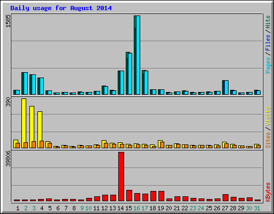Click the 'Visits' legend label
This screenshot has width=274, height=214.
coord(268,116)
